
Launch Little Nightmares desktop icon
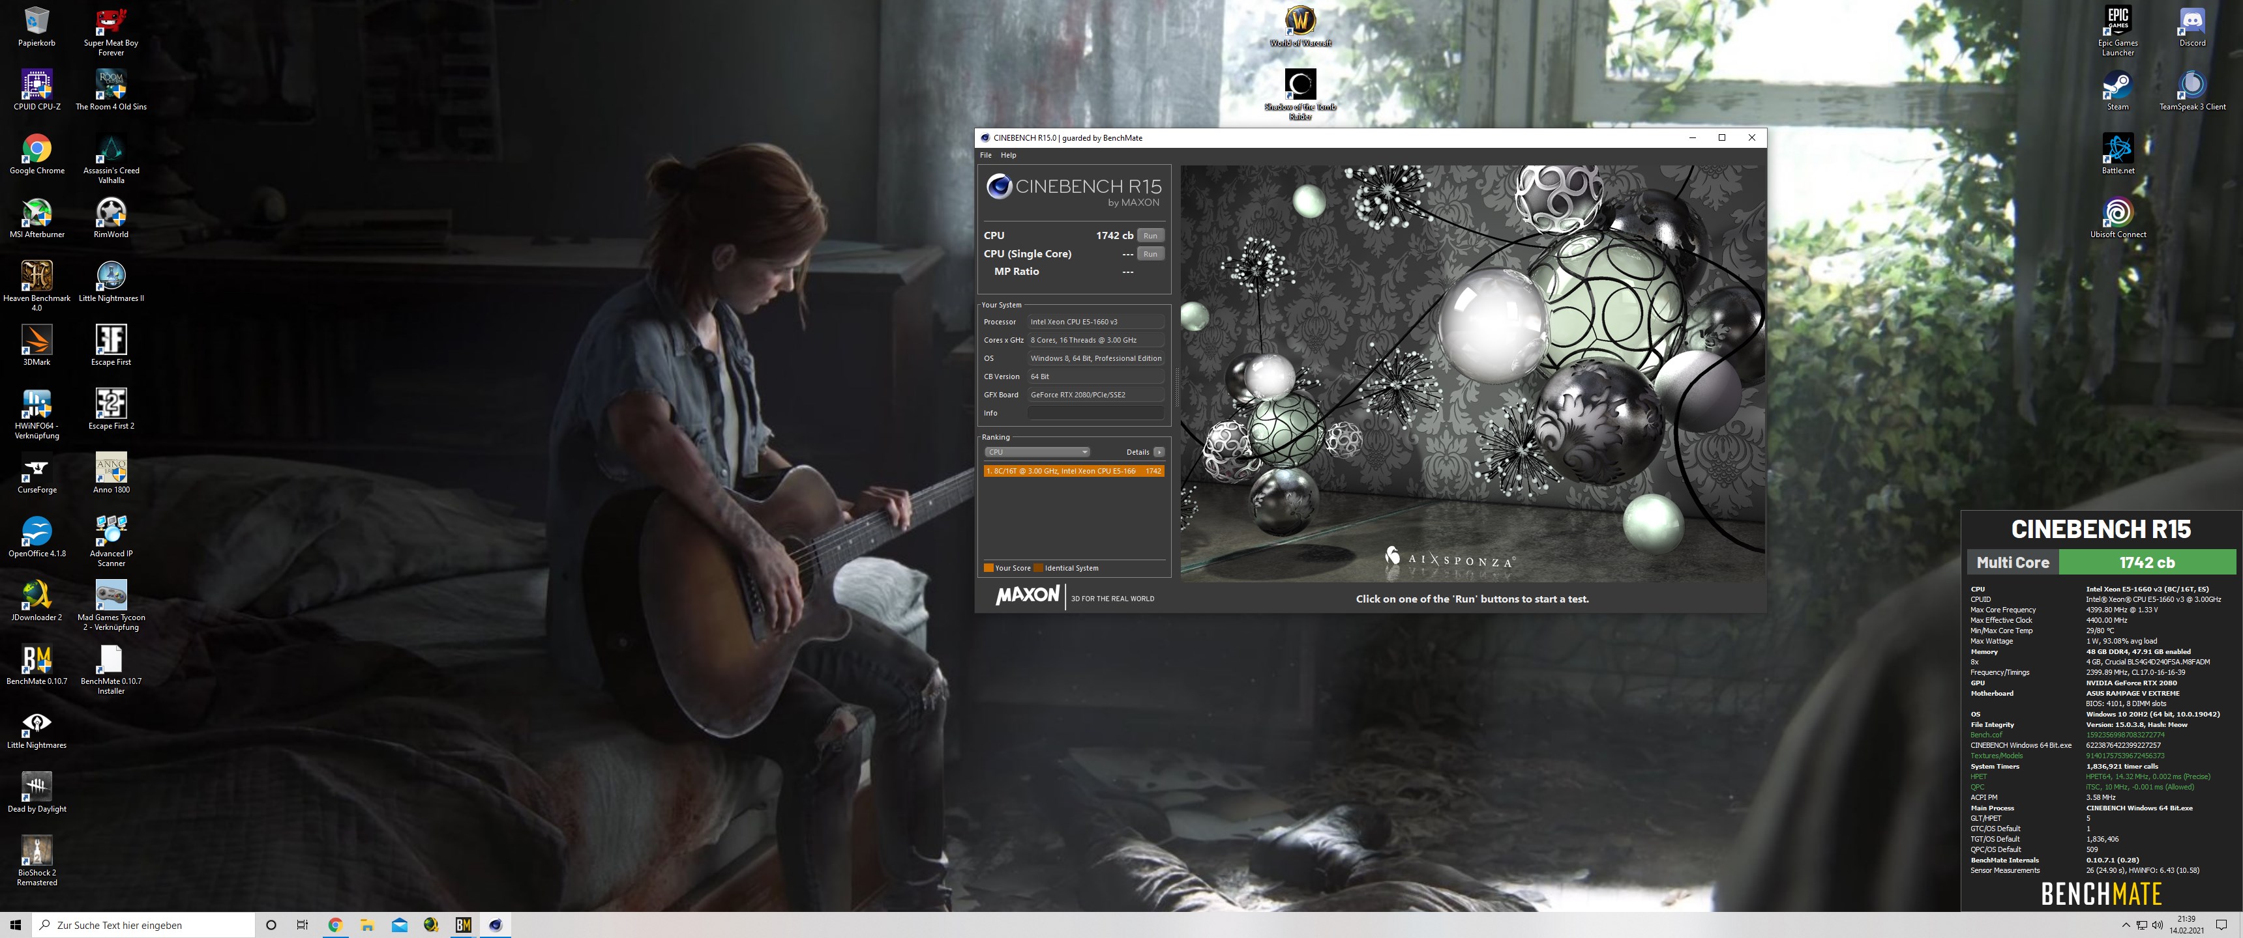[x=37, y=728]
